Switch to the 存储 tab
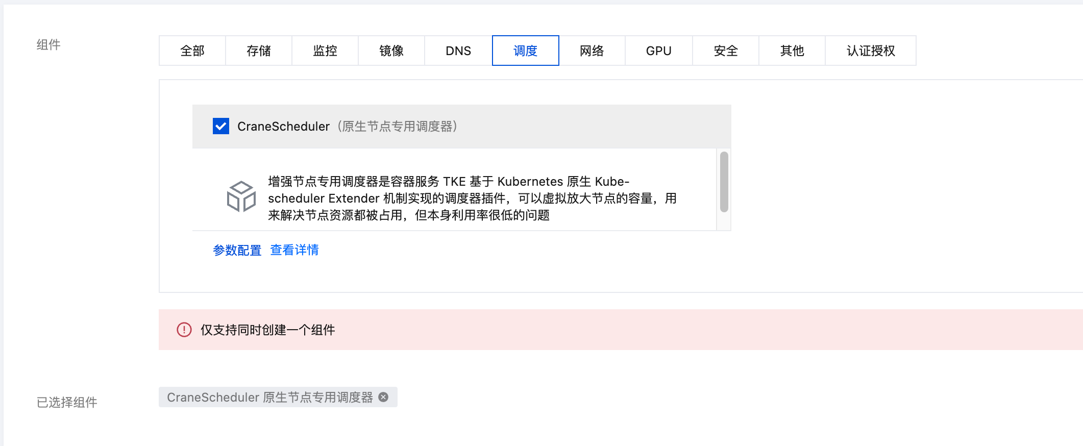This screenshot has width=1083, height=446. (259, 51)
